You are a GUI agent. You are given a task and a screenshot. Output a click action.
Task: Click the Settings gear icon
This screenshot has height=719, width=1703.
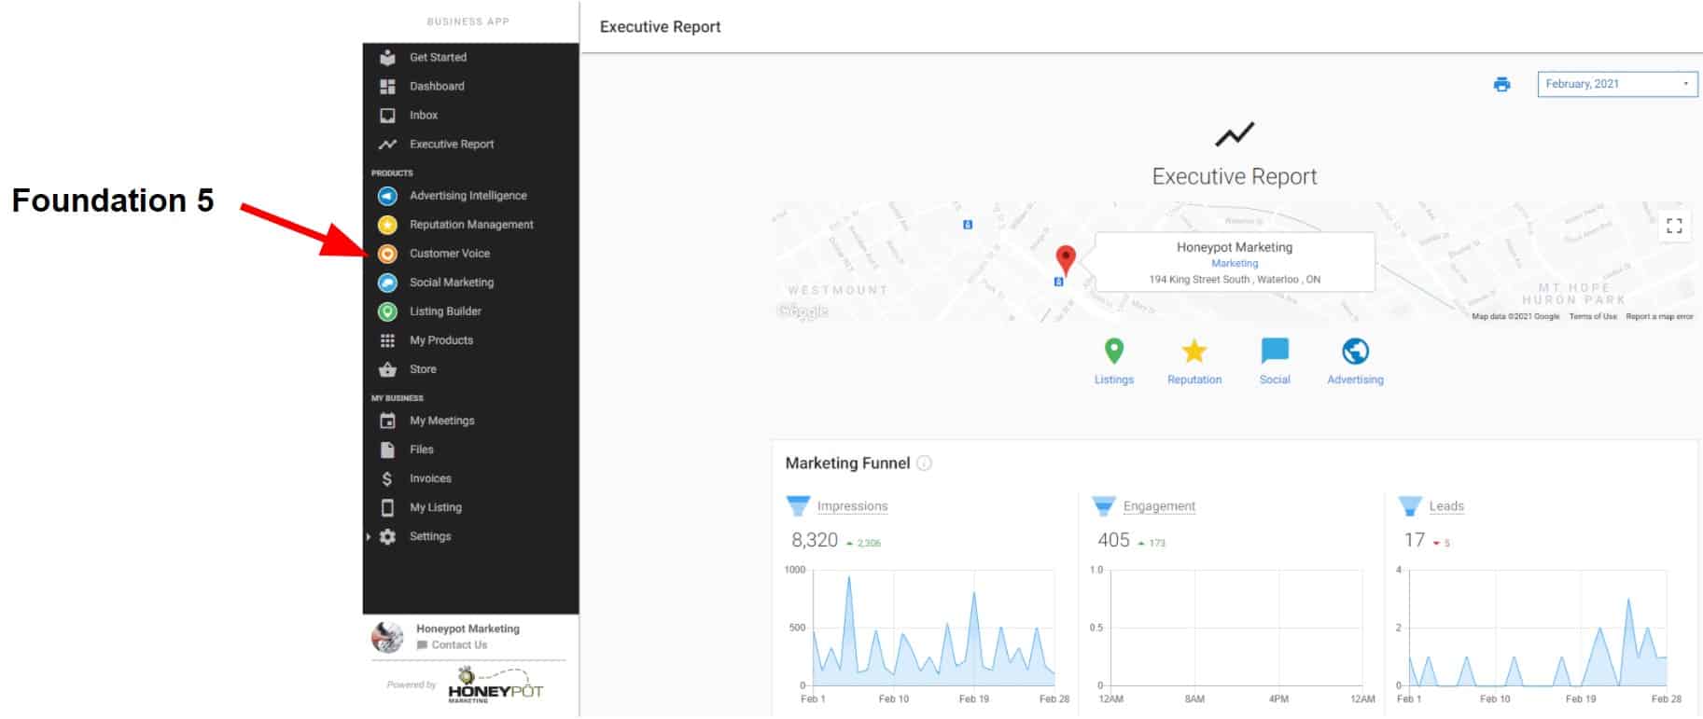387,536
